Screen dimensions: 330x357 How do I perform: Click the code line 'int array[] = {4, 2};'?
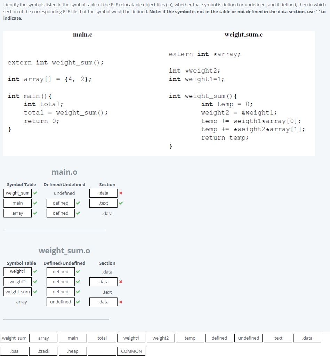coord(50,79)
